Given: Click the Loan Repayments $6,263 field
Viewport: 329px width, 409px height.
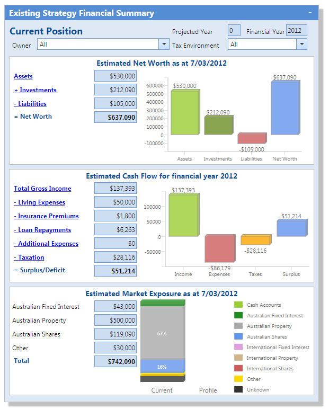Looking at the screenshot, I should 115,229.
